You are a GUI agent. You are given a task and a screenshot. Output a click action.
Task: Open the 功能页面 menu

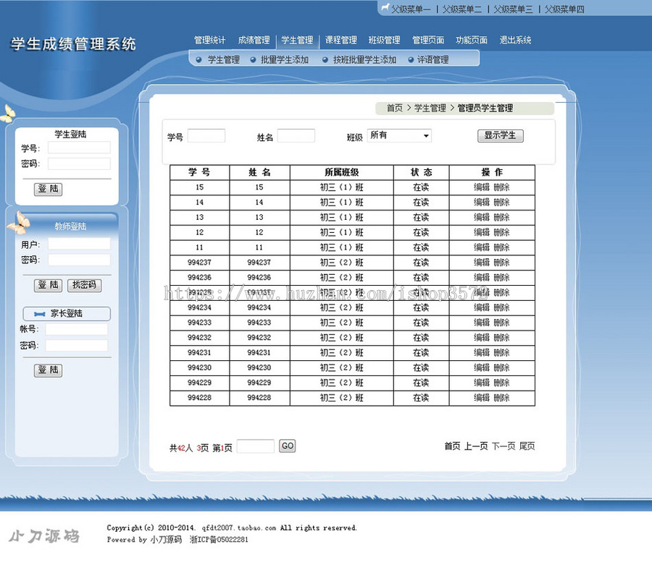tap(472, 41)
